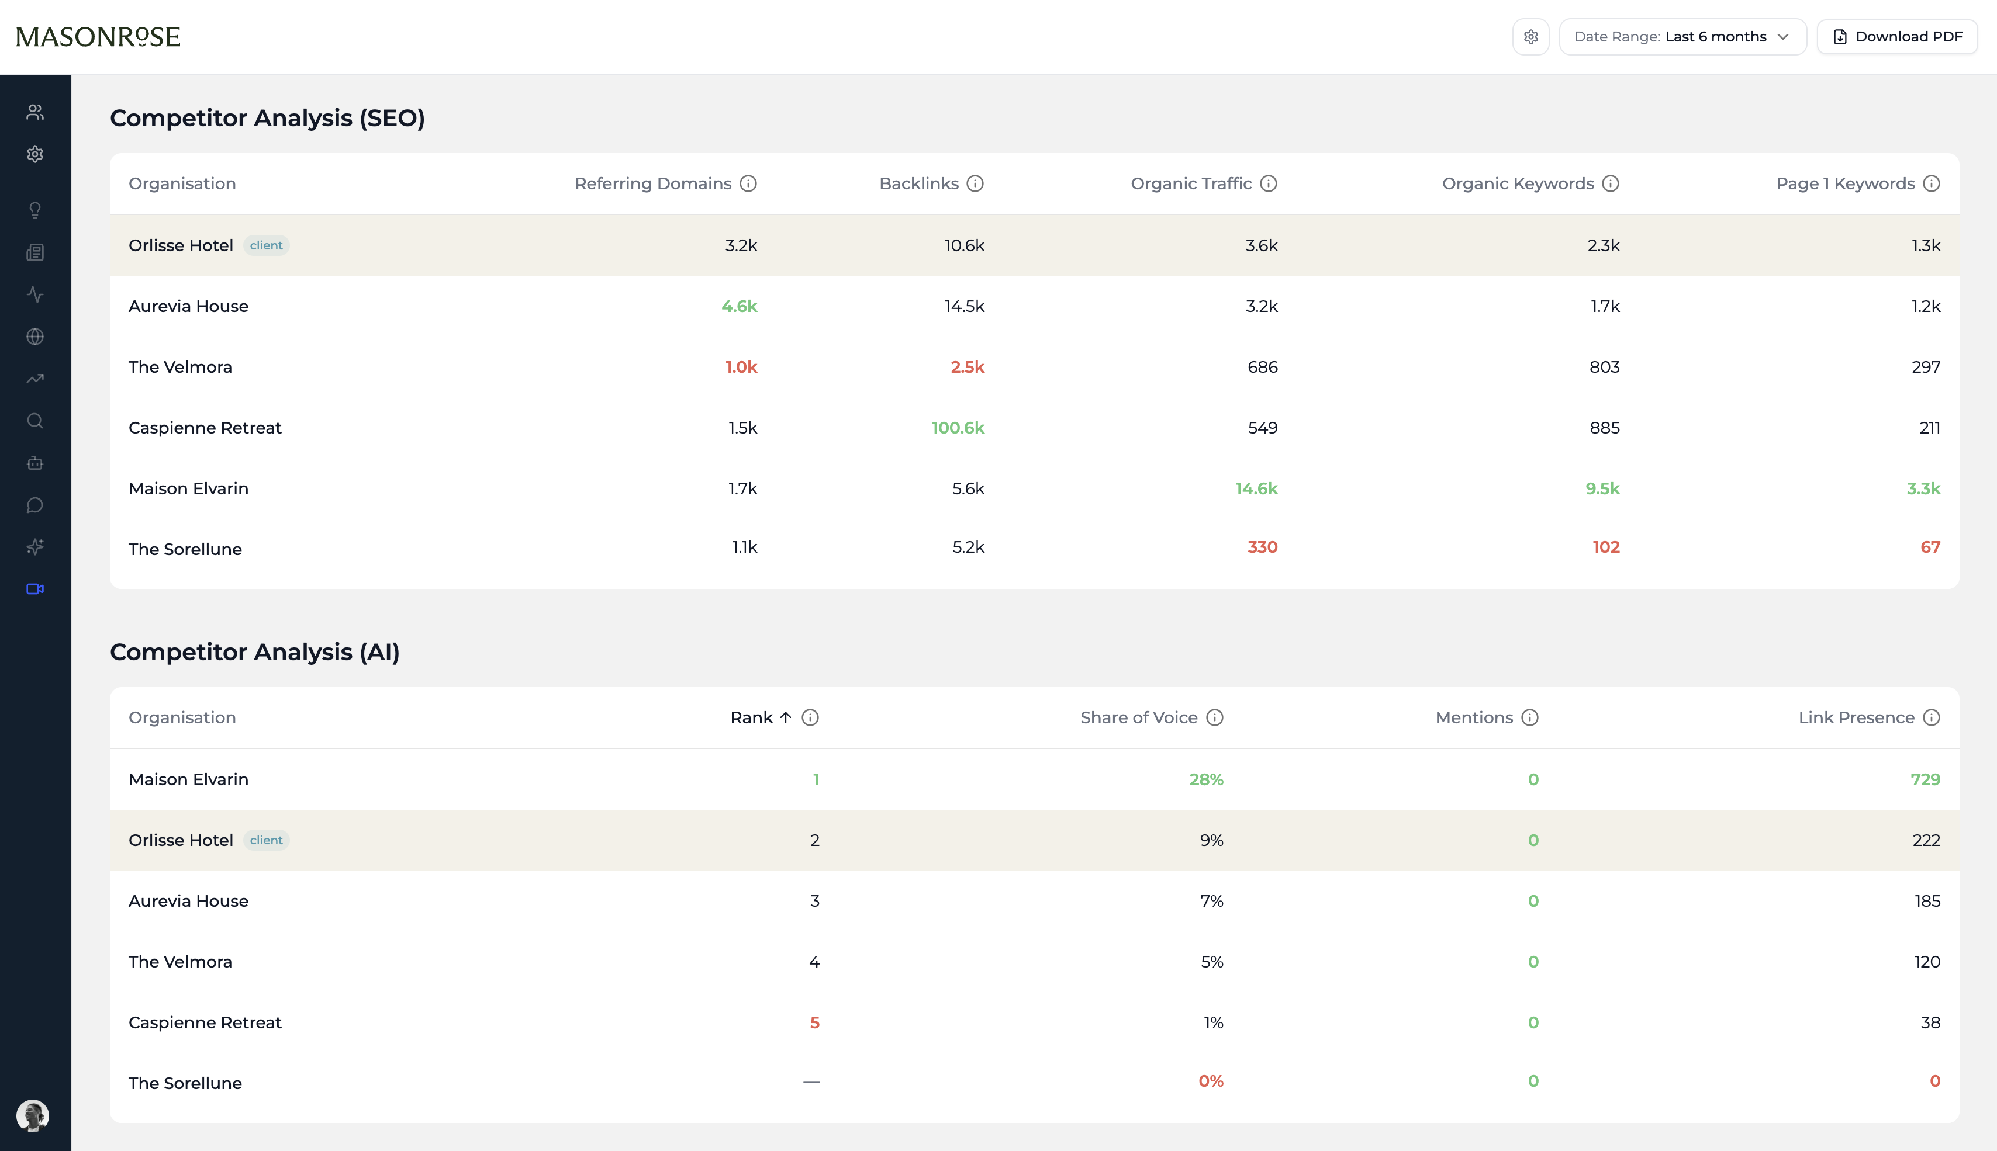Click the Share of Voice column header
Viewport: 1997px width, 1151px height.
coord(1138,717)
